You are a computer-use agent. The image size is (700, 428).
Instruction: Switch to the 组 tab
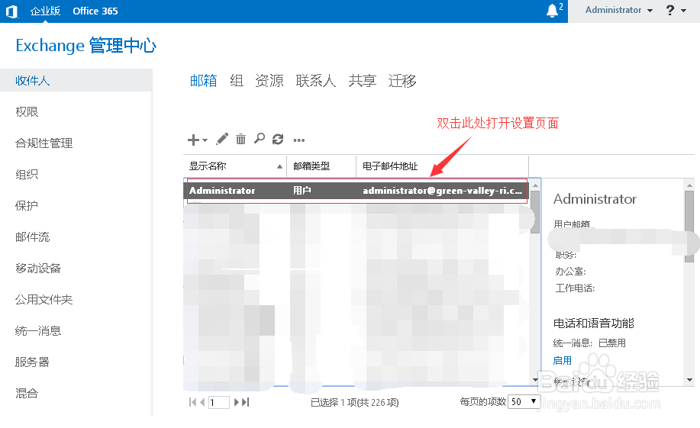[x=237, y=80]
